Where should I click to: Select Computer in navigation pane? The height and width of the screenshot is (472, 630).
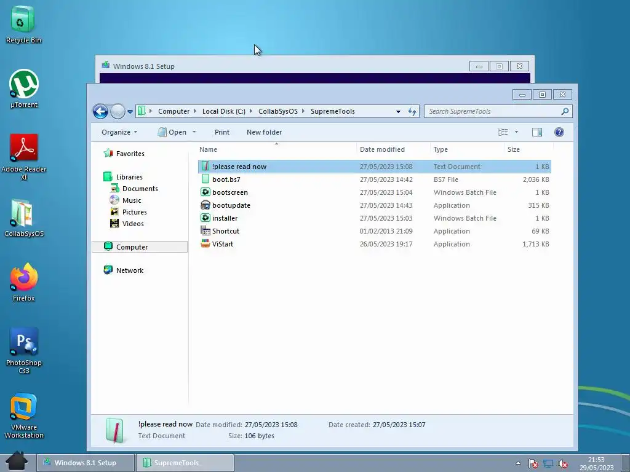click(x=140, y=247)
